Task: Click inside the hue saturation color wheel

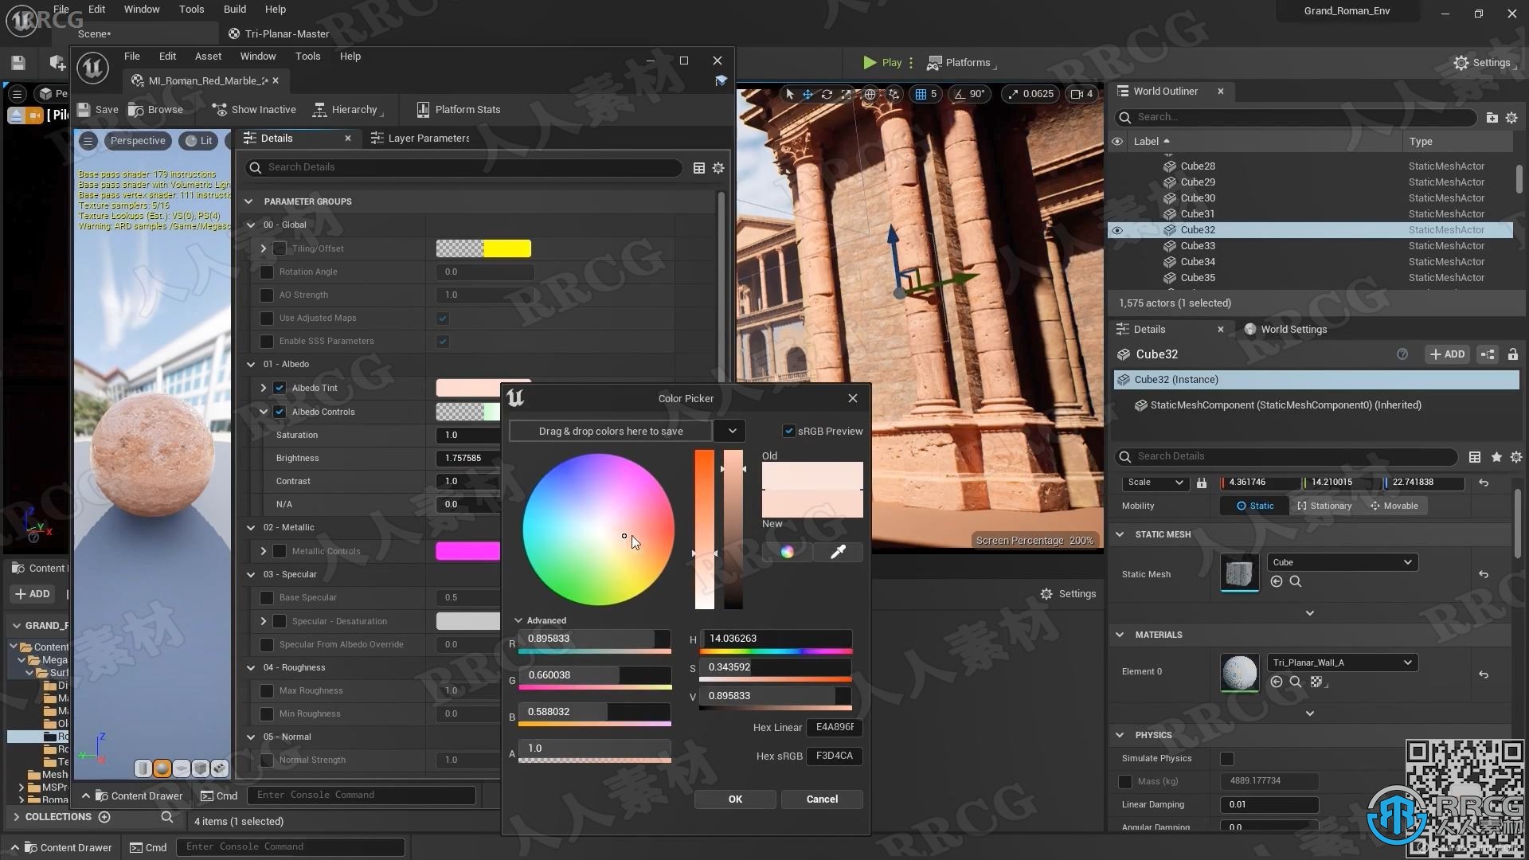Action: [598, 530]
